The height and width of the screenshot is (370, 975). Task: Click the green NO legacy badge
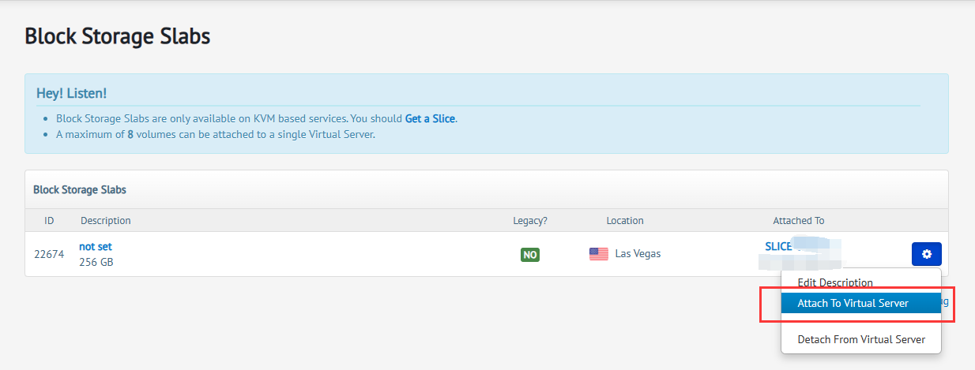tap(530, 255)
